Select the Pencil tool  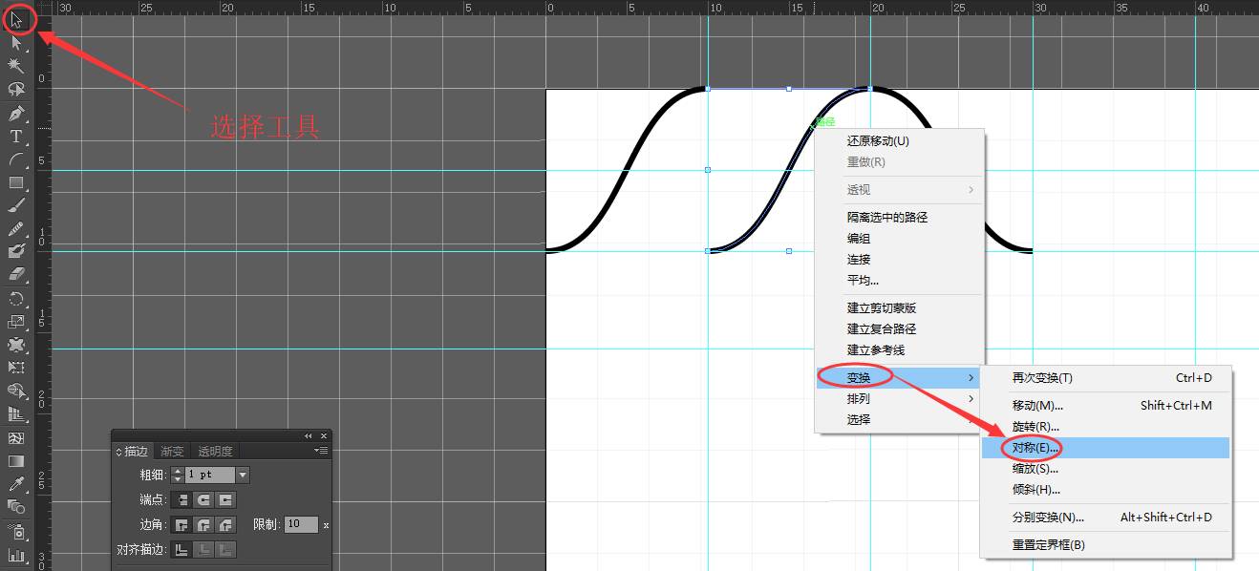(16, 229)
